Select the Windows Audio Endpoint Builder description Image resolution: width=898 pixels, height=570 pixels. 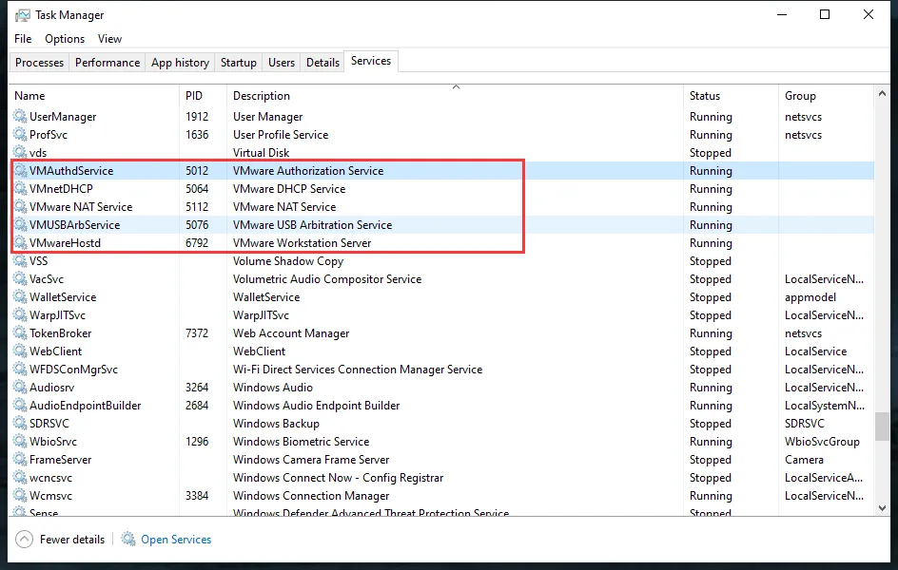click(x=316, y=406)
